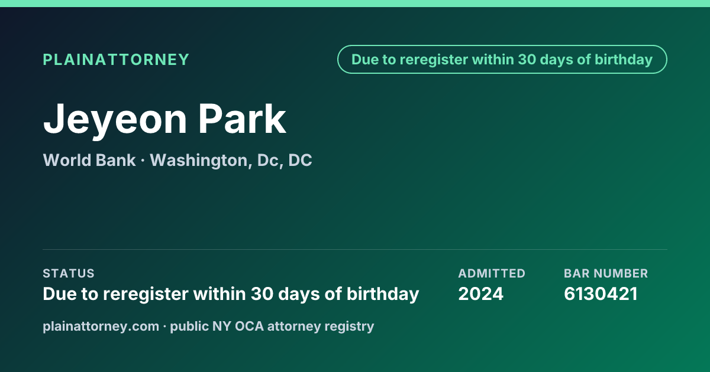Click the horizontal divider above STATUS
Viewport: 710px width, 372px height.
click(x=355, y=249)
